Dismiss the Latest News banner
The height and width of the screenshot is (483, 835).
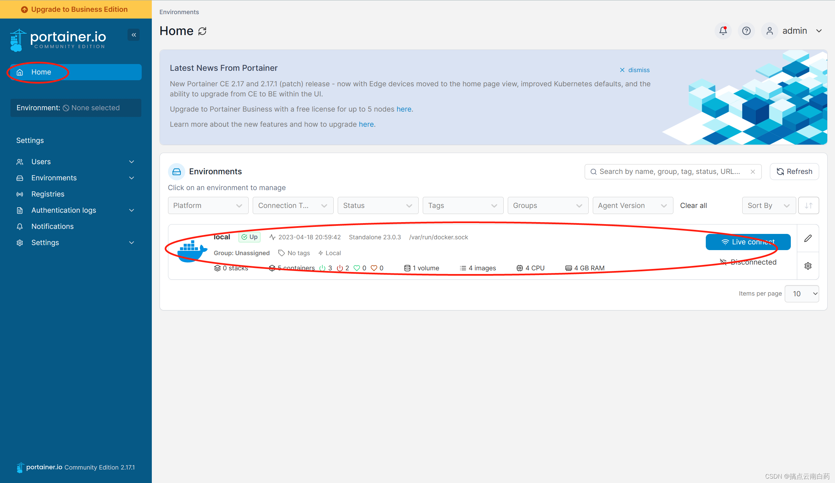635,70
